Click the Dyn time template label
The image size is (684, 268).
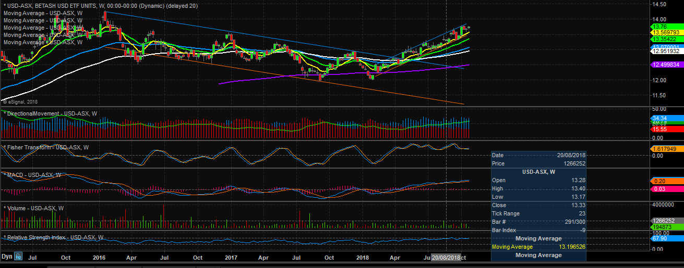coord(7,257)
